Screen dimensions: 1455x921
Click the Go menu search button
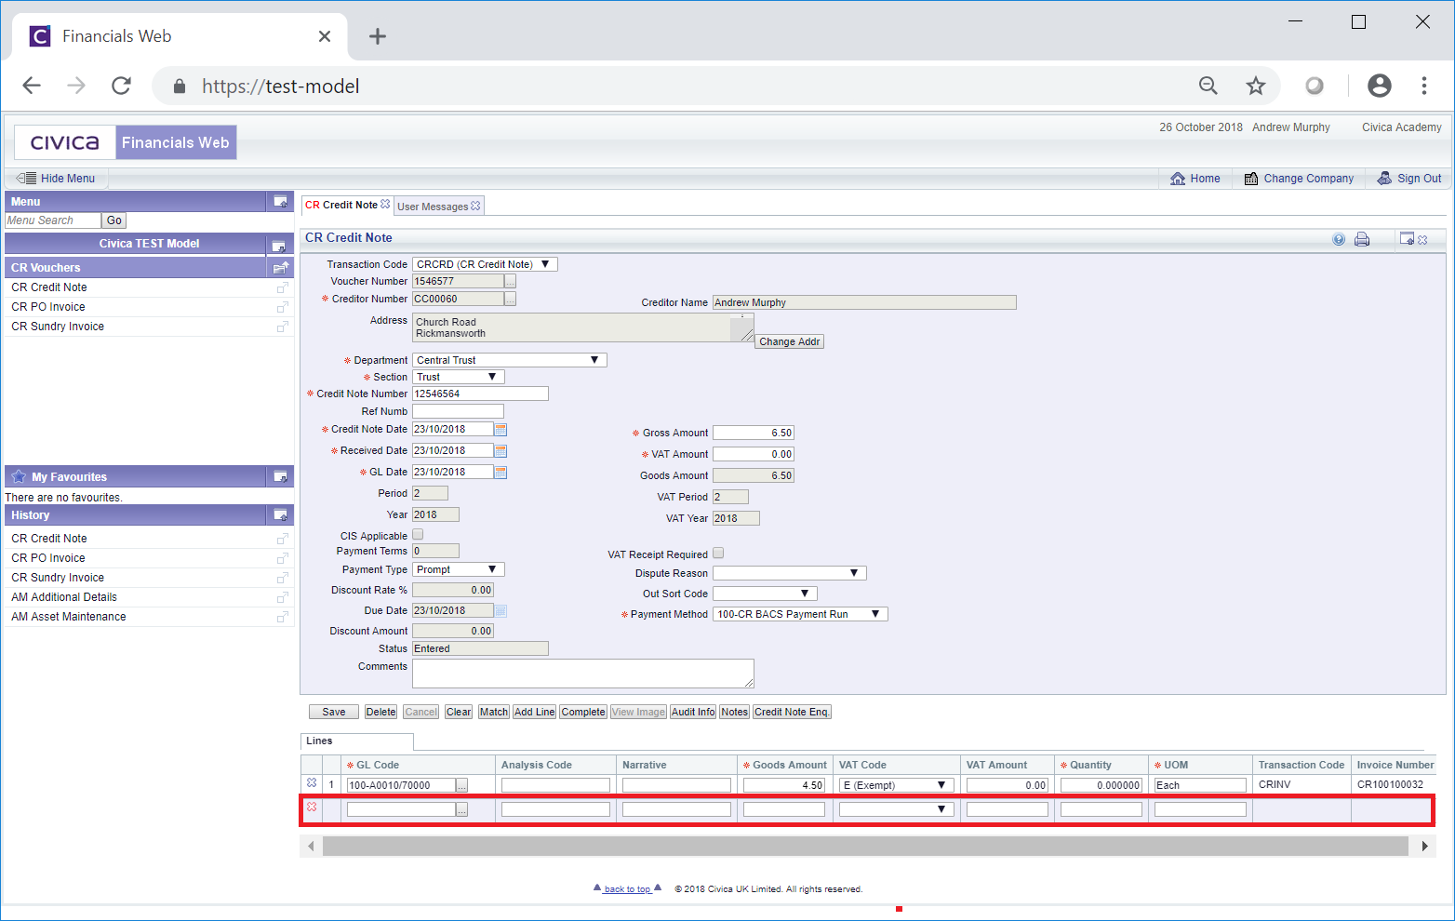(x=114, y=220)
